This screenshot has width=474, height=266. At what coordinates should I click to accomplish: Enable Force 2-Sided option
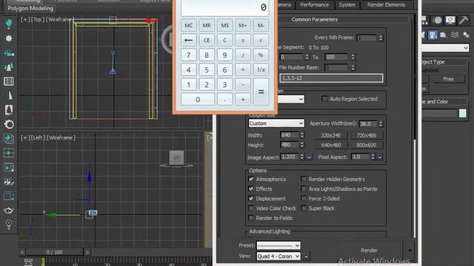point(304,199)
